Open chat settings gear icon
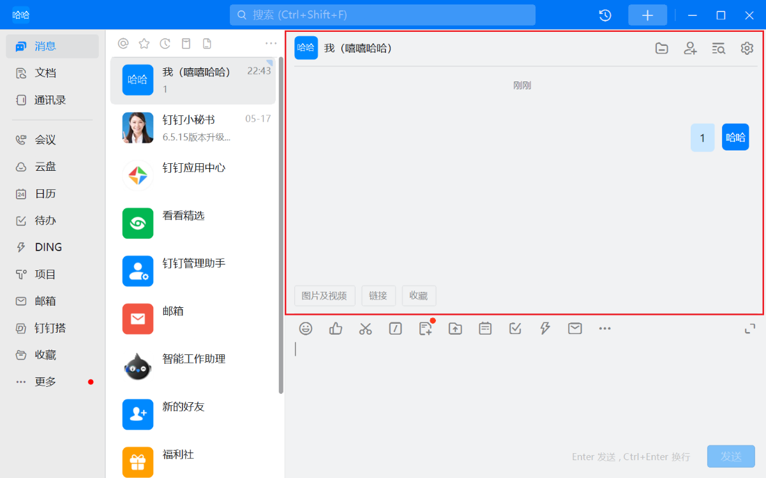The image size is (766, 478). click(747, 48)
